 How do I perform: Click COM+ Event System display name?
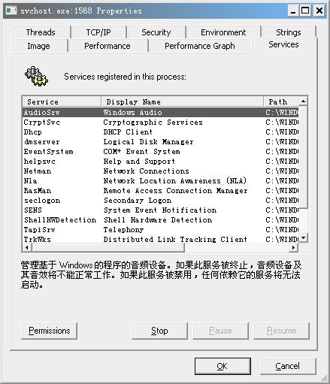[x=141, y=152]
